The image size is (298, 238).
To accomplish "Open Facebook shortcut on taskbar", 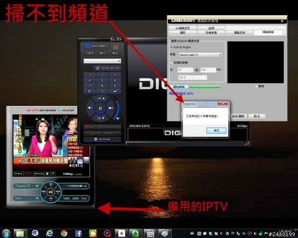I will point(78,233).
